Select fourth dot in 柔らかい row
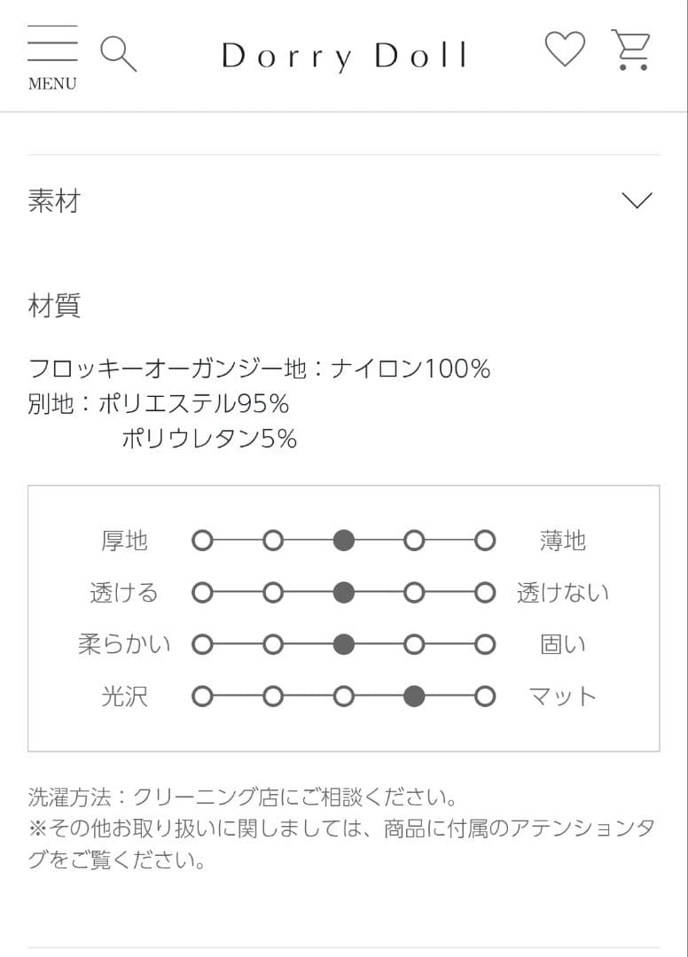 click(414, 645)
